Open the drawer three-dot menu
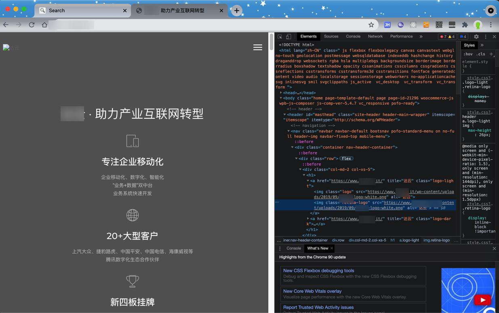 click(280, 248)
